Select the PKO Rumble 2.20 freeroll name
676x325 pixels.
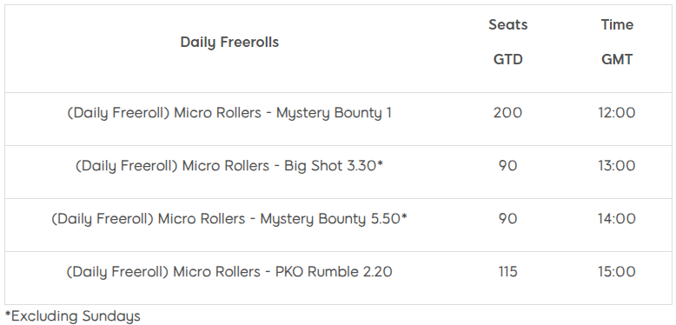tap(229, 272)
